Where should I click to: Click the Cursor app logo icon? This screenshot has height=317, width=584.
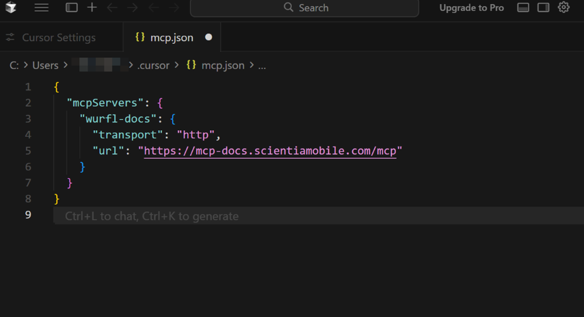(11, 7)
